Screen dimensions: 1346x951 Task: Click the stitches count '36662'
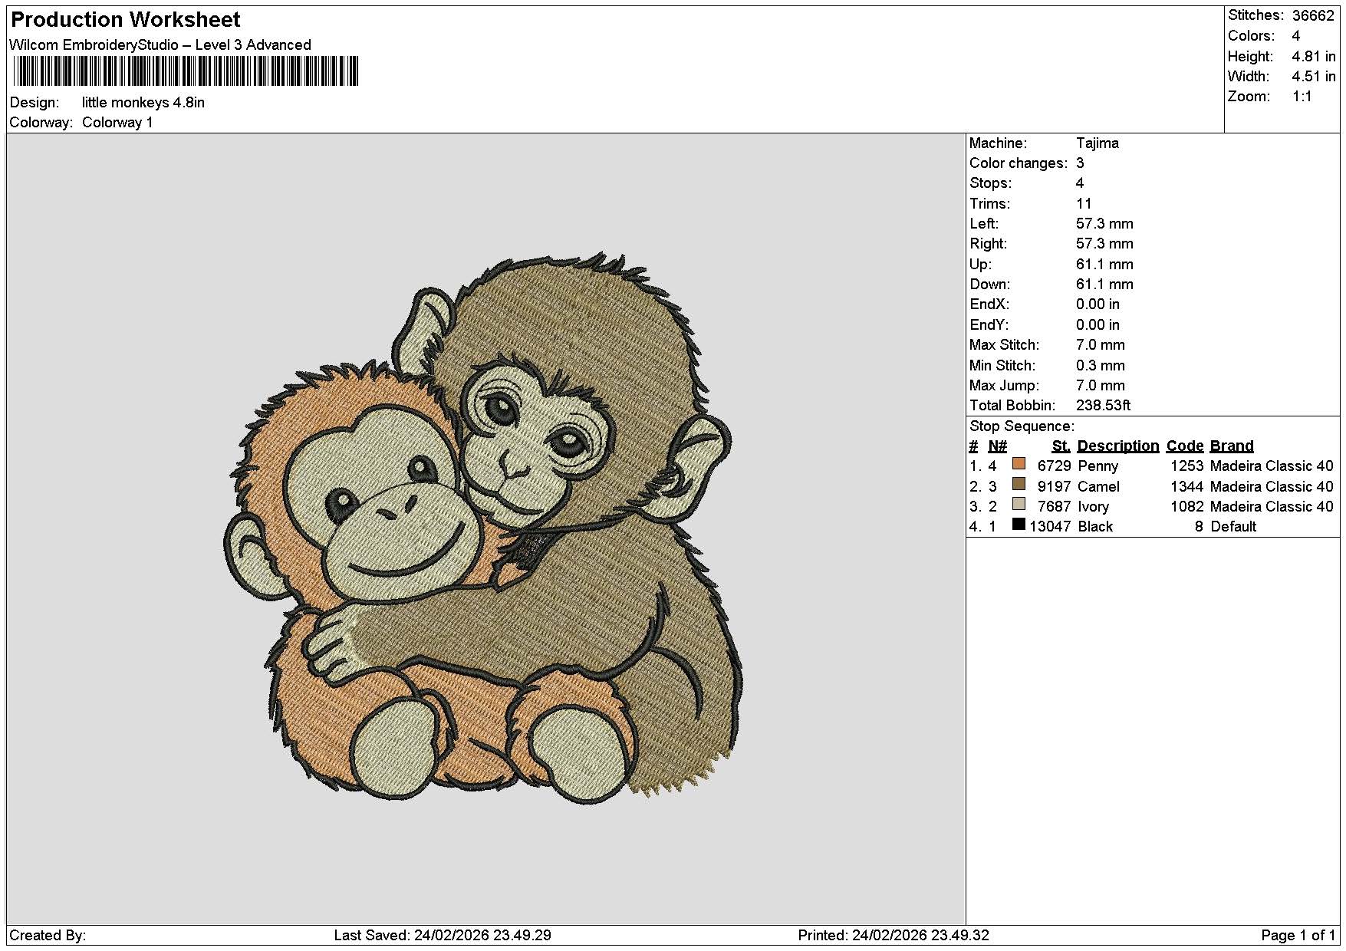point(1313,15)
